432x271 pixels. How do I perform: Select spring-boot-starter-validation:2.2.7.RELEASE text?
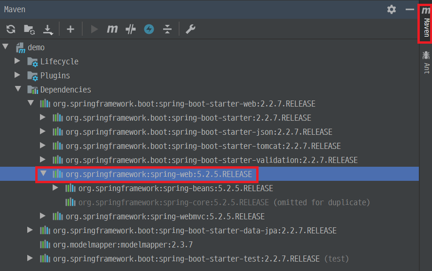tap(212, 160)
